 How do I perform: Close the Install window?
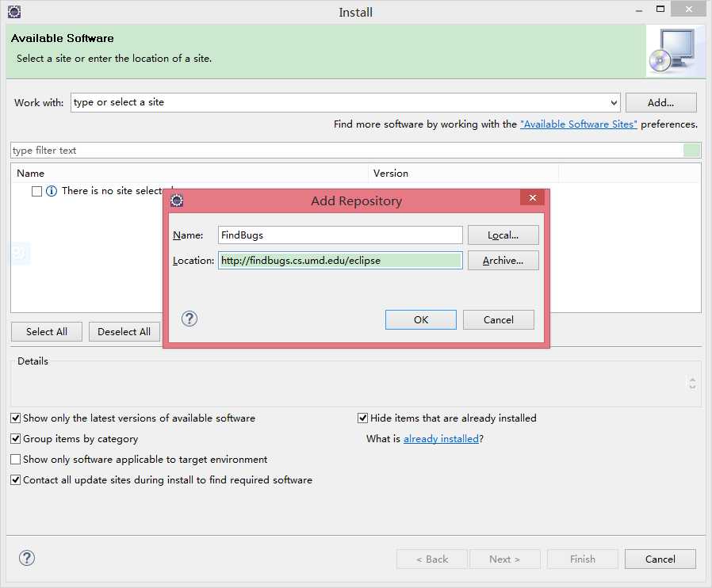688,9
